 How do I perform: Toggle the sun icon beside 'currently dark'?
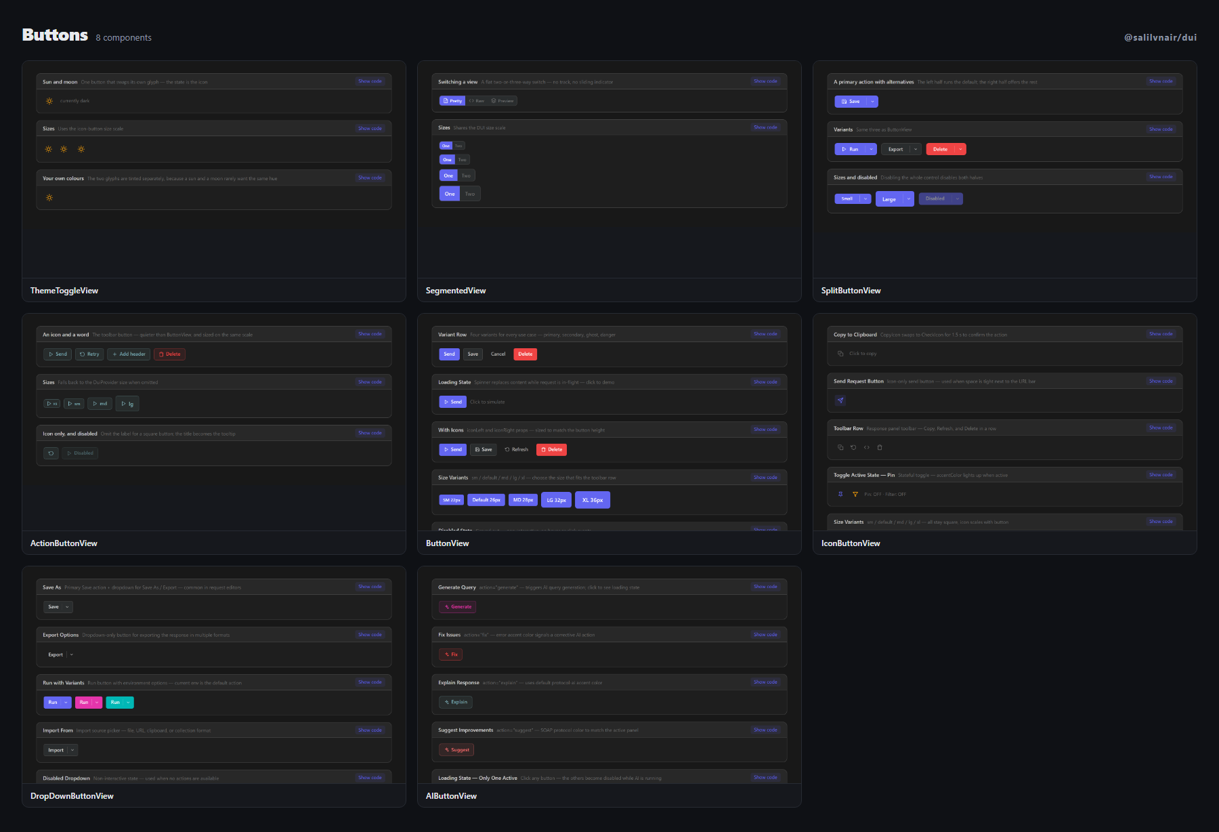49,101
